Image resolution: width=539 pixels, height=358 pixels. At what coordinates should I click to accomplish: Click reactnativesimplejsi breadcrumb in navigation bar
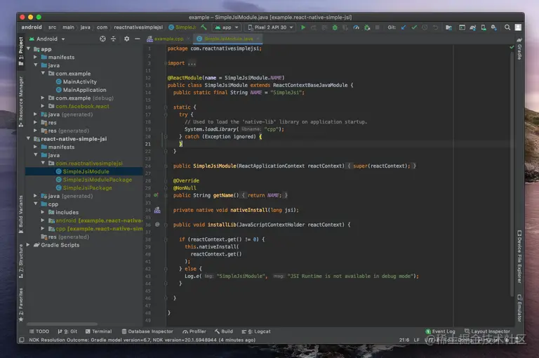click(x=138, y=27)
